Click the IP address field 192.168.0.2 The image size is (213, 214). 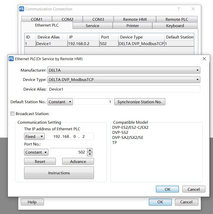point(70,137)
